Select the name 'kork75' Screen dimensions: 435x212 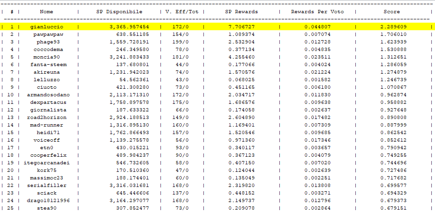pos(47,170)
